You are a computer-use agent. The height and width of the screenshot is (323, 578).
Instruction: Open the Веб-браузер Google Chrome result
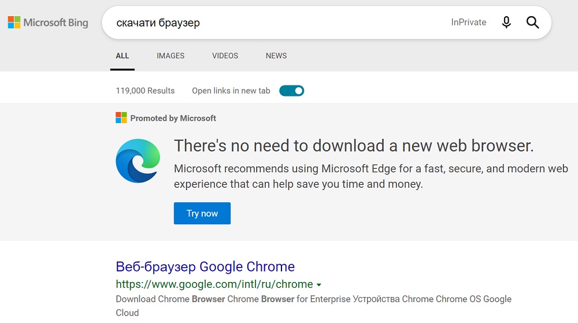pyautogui.click(x=205, y=266)
